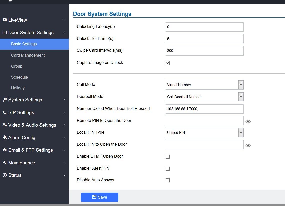The image size is (285, 206).
Task: Open the Doorbell Mode dropdown
Action: [x=204, y=97]
